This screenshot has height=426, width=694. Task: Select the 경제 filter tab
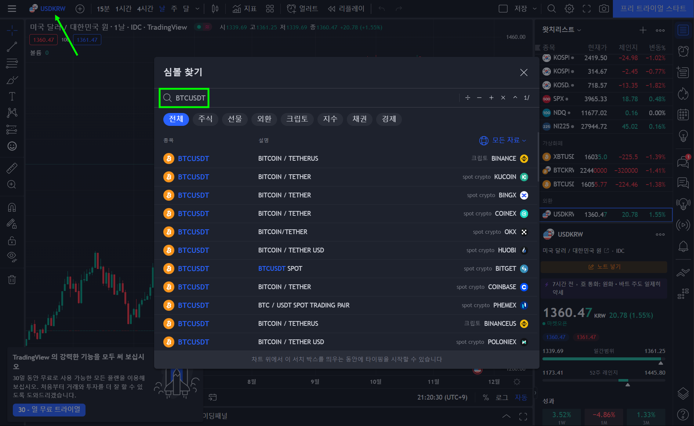click(389, 119)
